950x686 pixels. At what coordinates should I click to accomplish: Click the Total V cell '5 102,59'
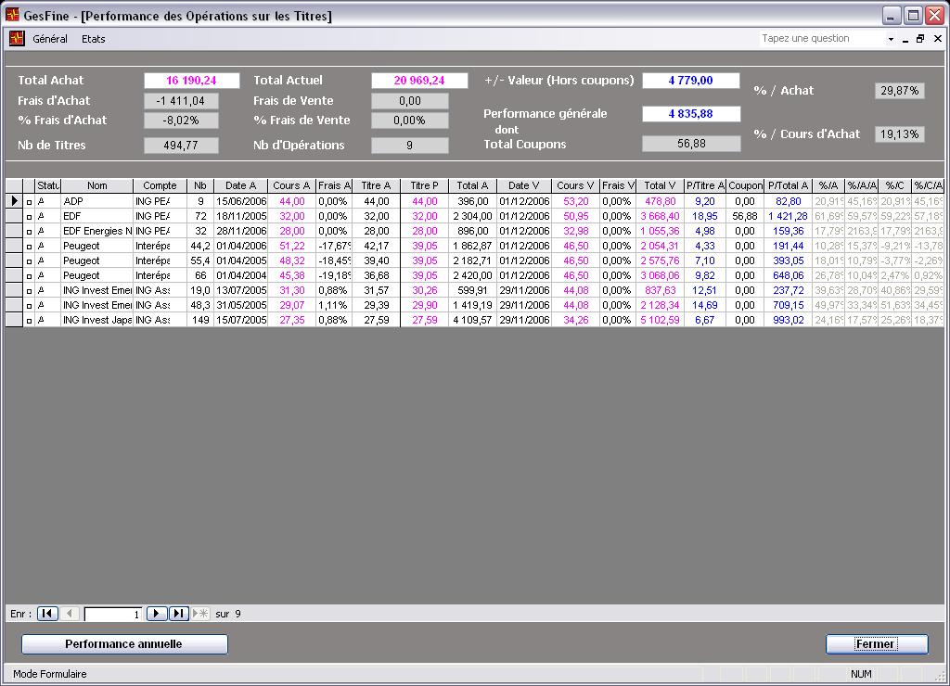660,320
